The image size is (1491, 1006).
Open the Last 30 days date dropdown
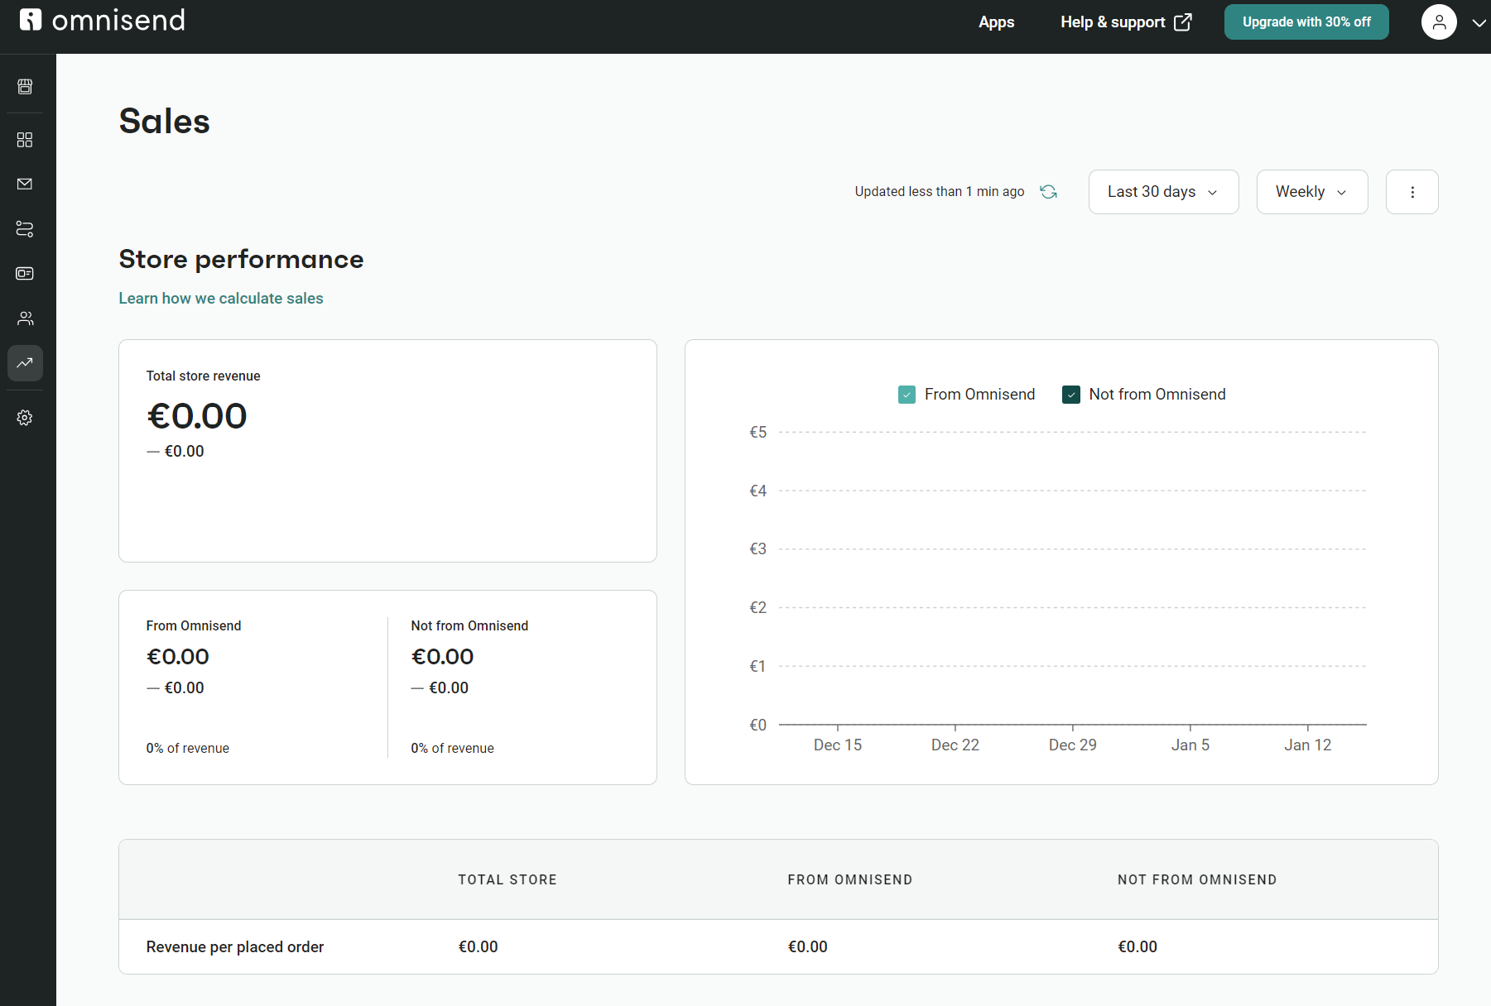click(x=1162, y=191)
